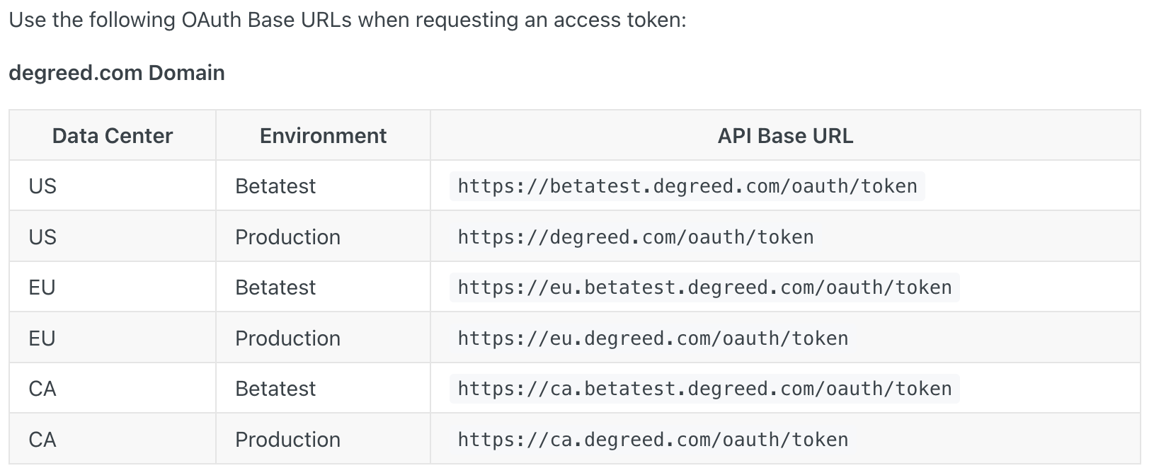Click the US Betatest OAuth token URL
Image resolution: width=1154 pixels, height=473 pixels.
pyautogui.click(x=687, y=186)
